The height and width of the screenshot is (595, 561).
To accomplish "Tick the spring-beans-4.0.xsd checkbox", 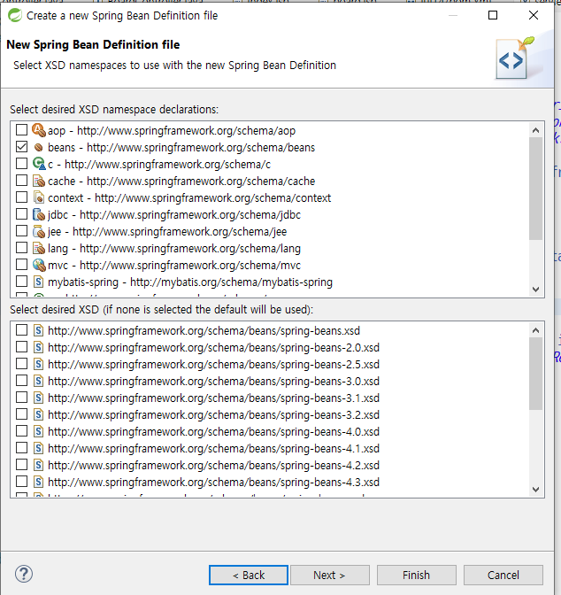I will 21,430.
